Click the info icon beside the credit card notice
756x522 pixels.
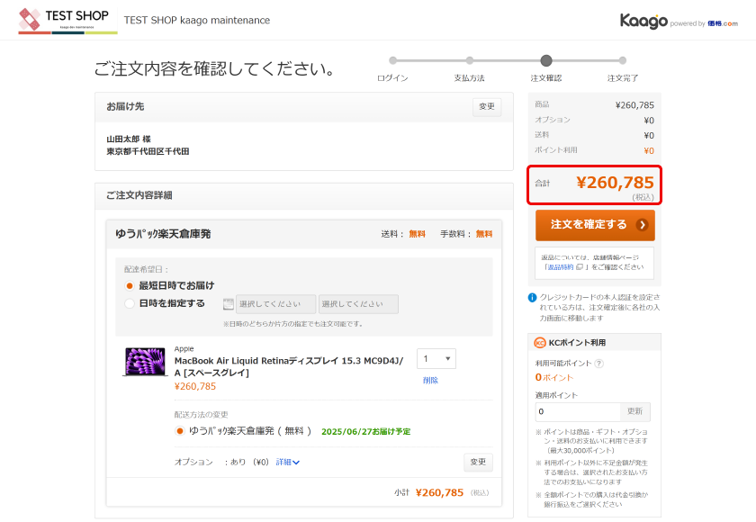pos(532,297)
